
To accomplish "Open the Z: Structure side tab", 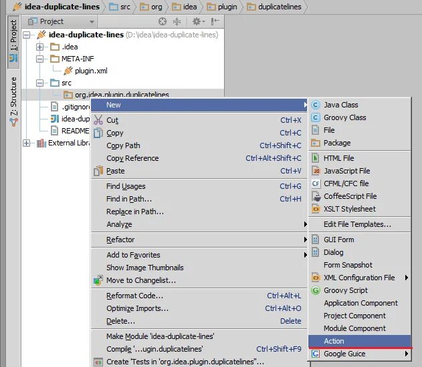I will click(x=13, y=101).
